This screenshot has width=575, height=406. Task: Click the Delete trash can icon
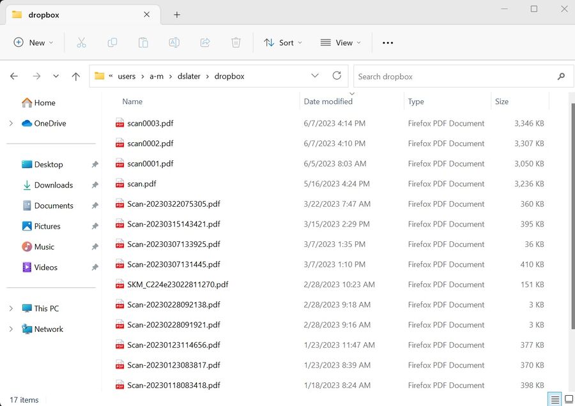click(x=236, y=43)
